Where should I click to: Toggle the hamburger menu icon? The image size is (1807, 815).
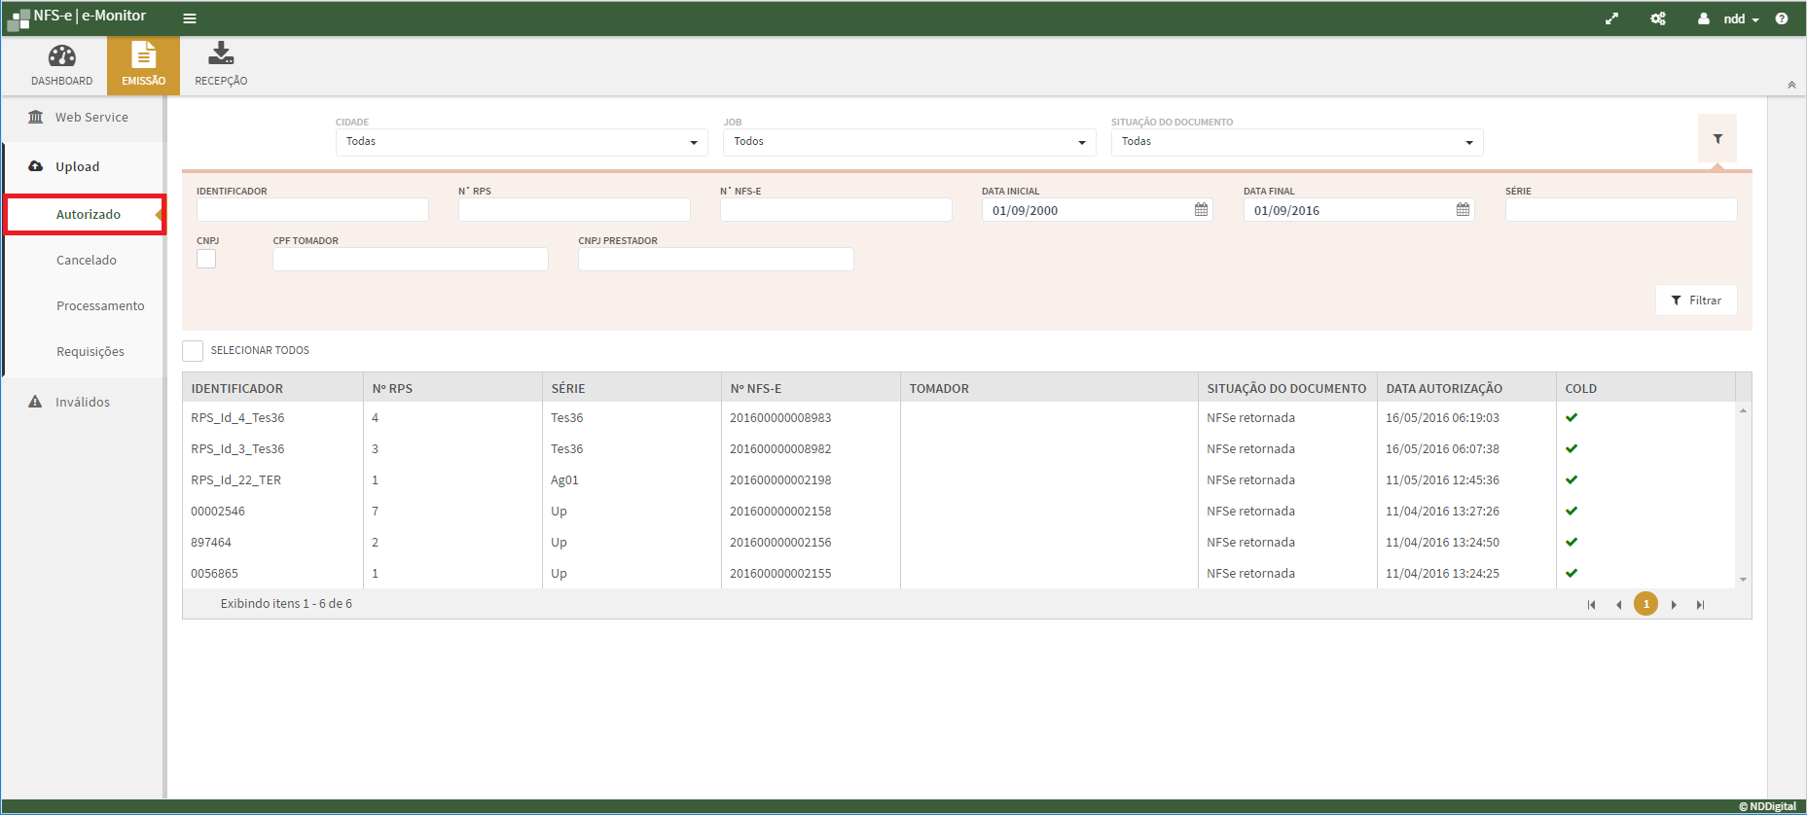tap(190, 18)
